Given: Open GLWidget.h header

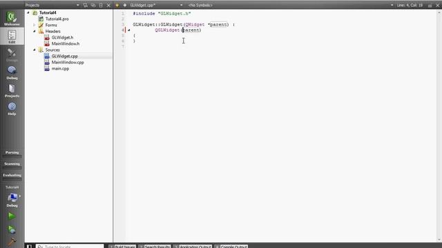Looking at the screenshot, I should click(x=62, y=37).
